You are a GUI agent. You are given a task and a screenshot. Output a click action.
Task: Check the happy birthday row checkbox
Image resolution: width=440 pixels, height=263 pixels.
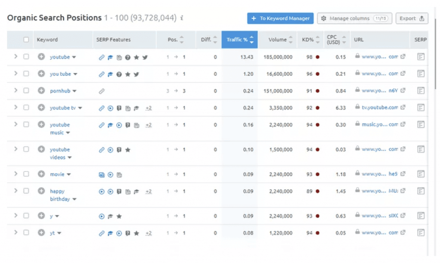pos(26,191)
